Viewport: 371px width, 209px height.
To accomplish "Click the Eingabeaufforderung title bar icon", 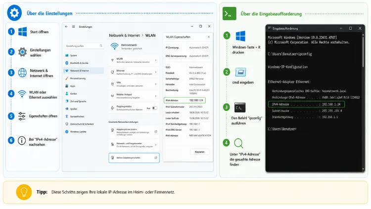I will click(270, 28).
